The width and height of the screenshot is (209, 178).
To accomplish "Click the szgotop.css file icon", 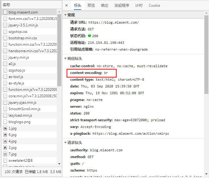I will pyautogui.click(x=6, y=32).
